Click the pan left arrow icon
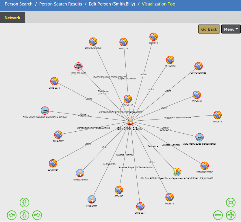 [x=12, y=215]
